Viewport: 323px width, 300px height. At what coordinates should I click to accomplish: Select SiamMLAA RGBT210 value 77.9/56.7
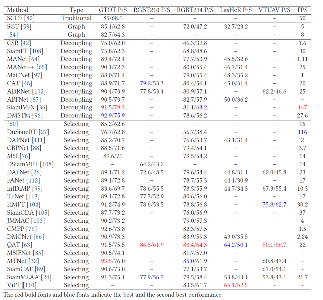(152, 277)
